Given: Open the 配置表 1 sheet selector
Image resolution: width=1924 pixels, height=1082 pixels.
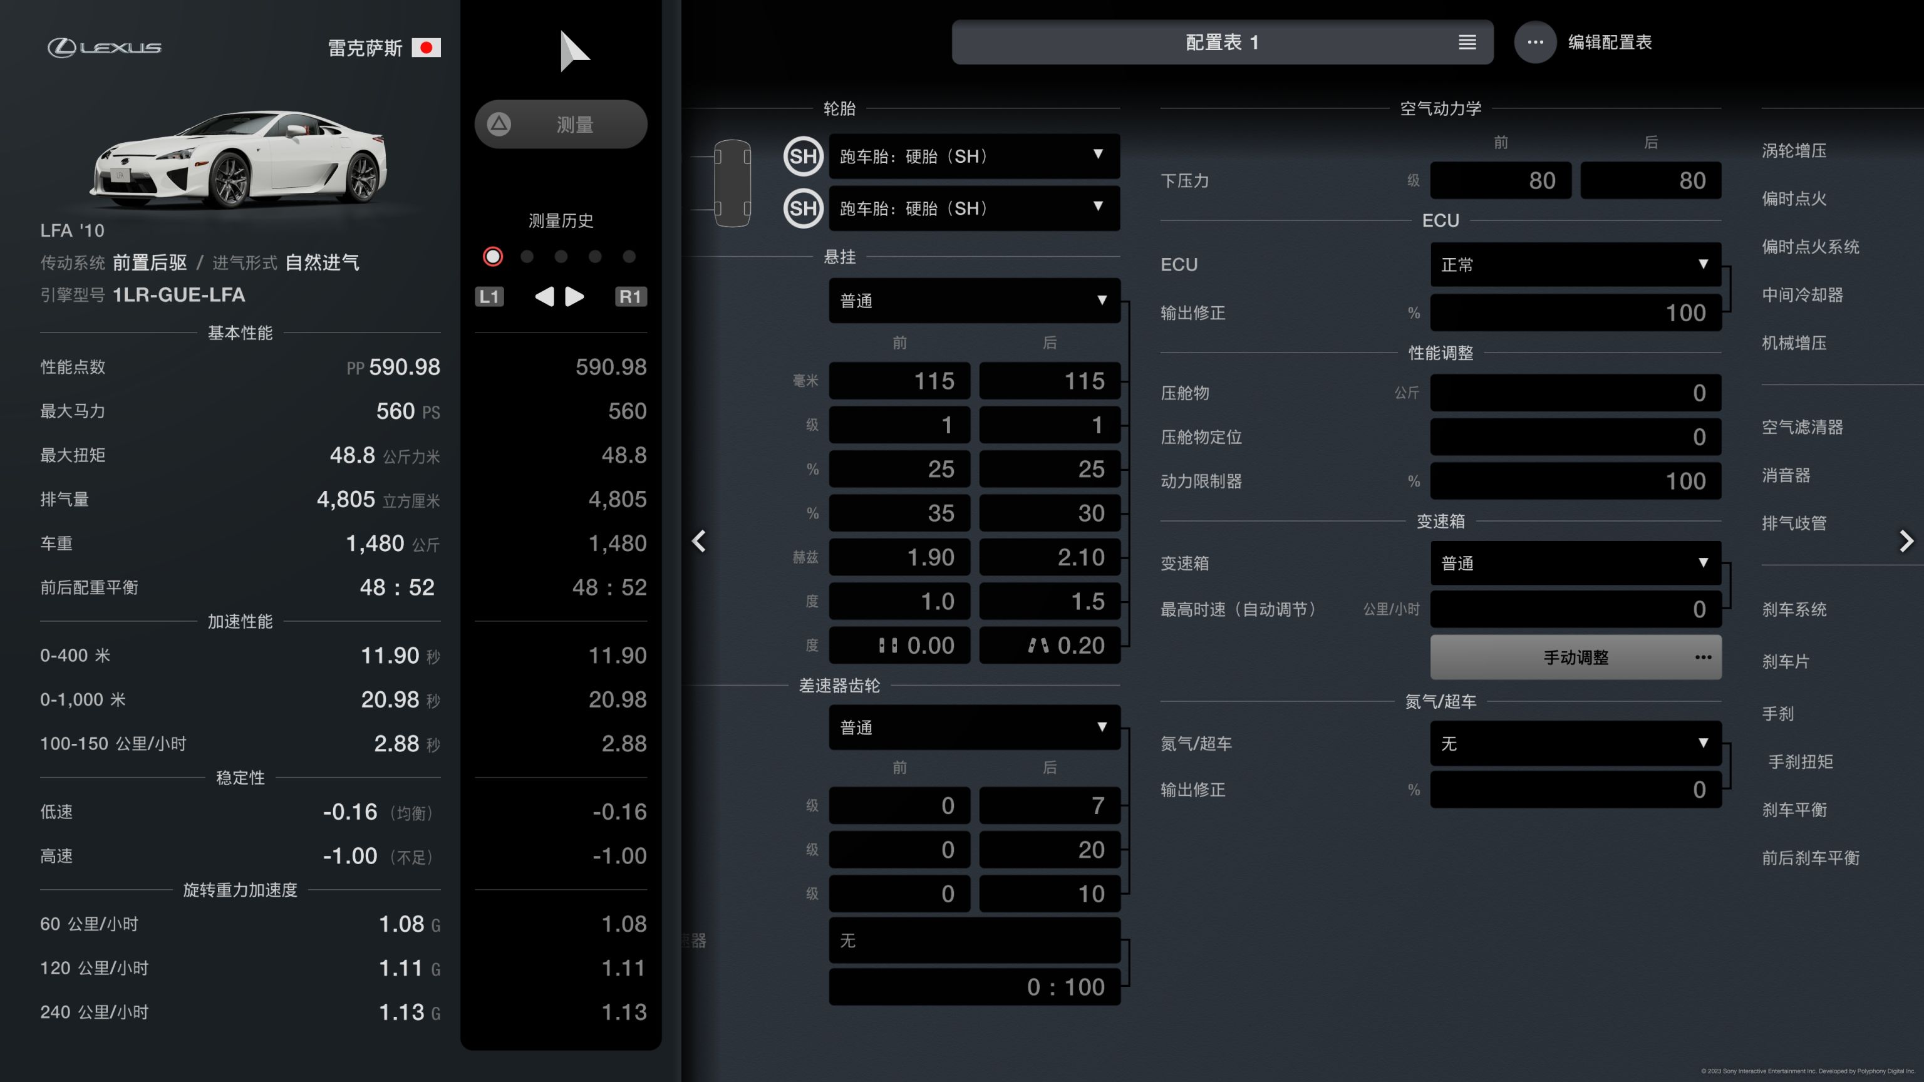Looking at the screenshot, I should pos(1222,43).
